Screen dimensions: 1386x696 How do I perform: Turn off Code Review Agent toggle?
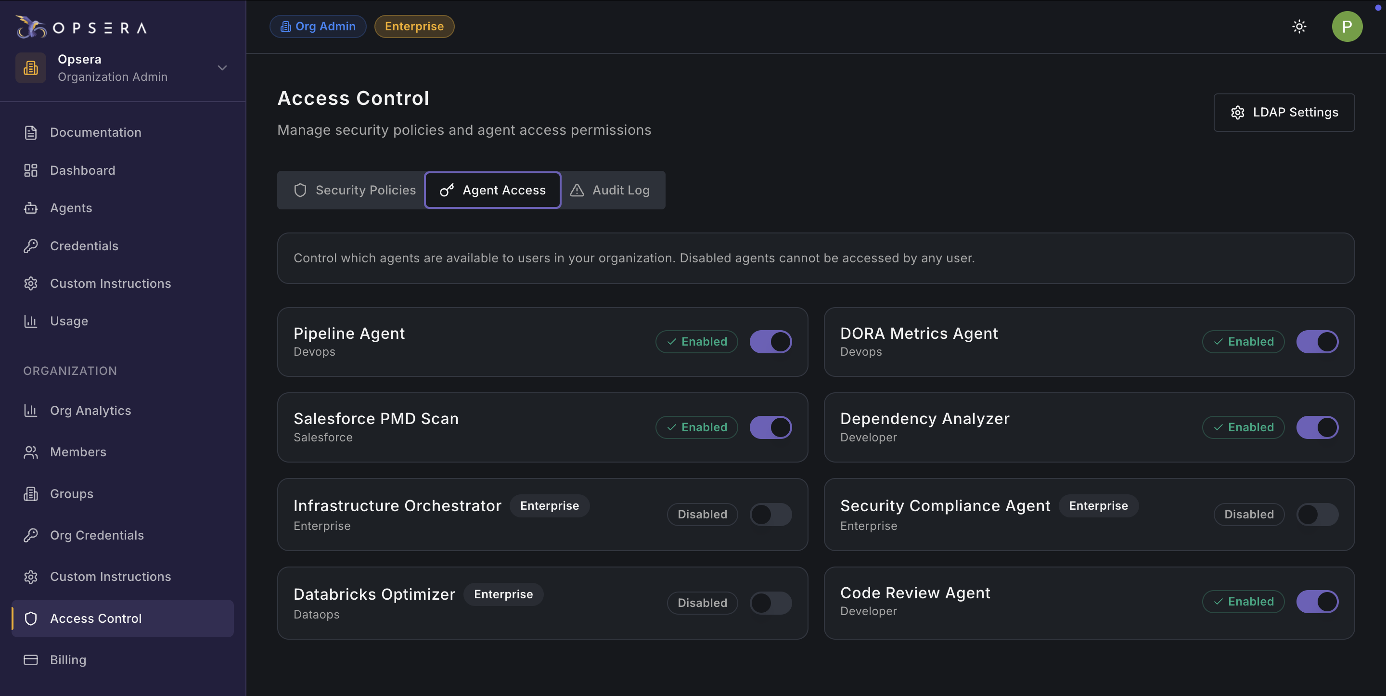1317,602
